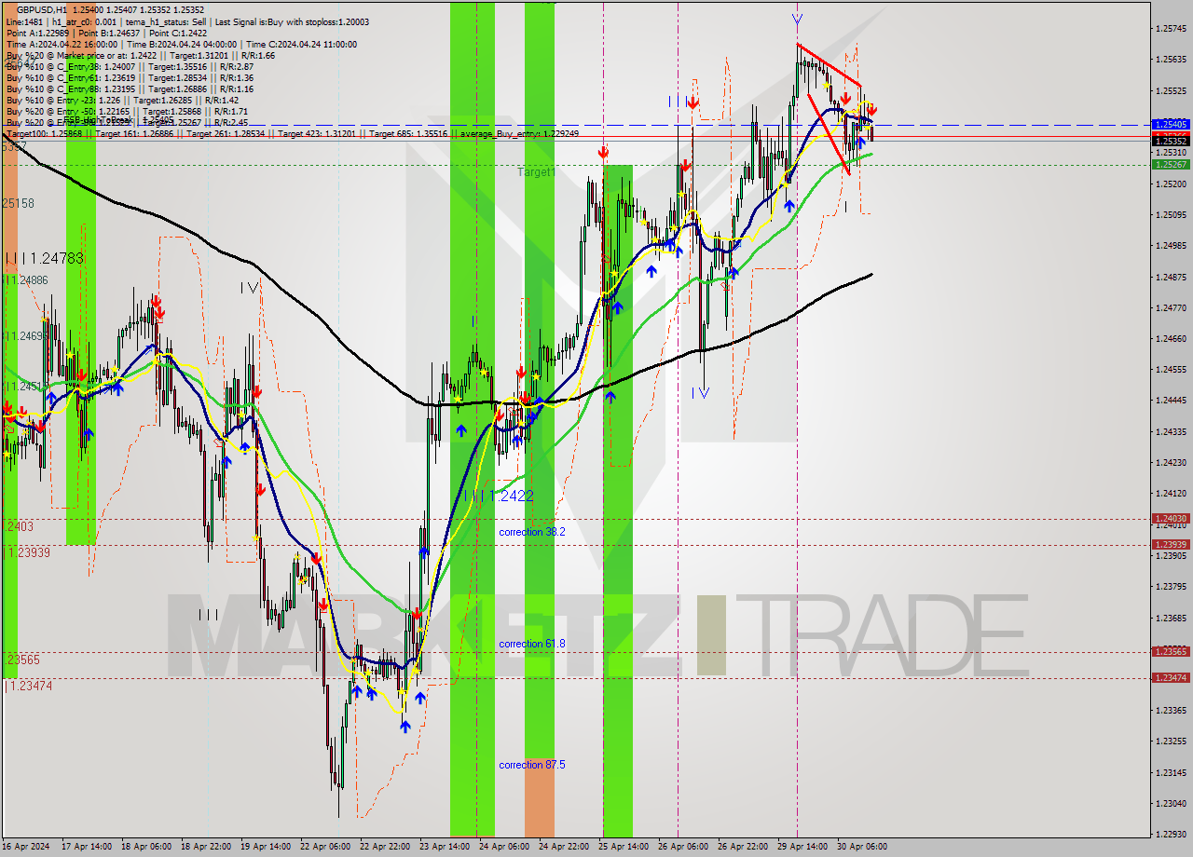Click the '16 Apr 2024' time axis label
This screenshot has height=857, width=1193.
[28, 847]
